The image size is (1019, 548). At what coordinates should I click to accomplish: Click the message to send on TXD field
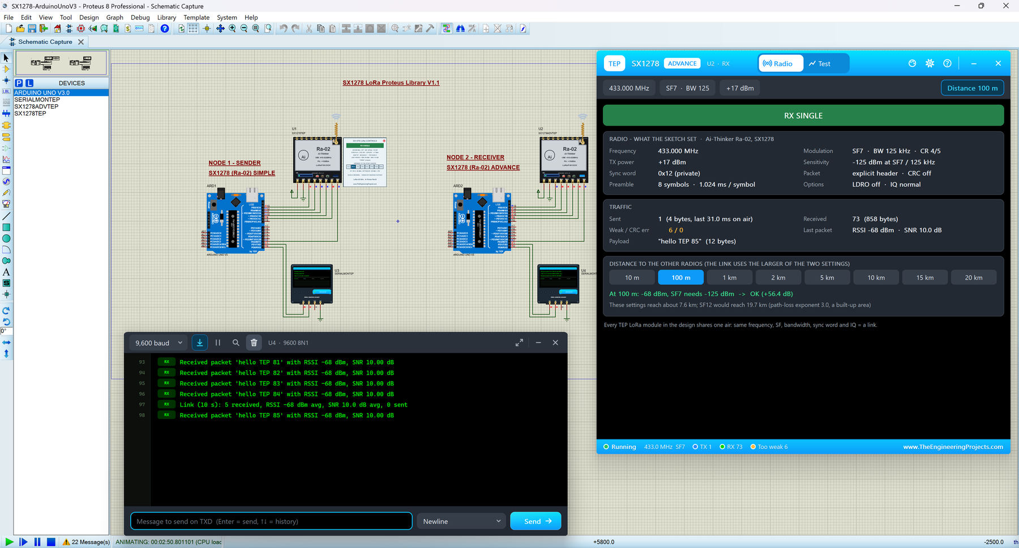pos(271,521)
